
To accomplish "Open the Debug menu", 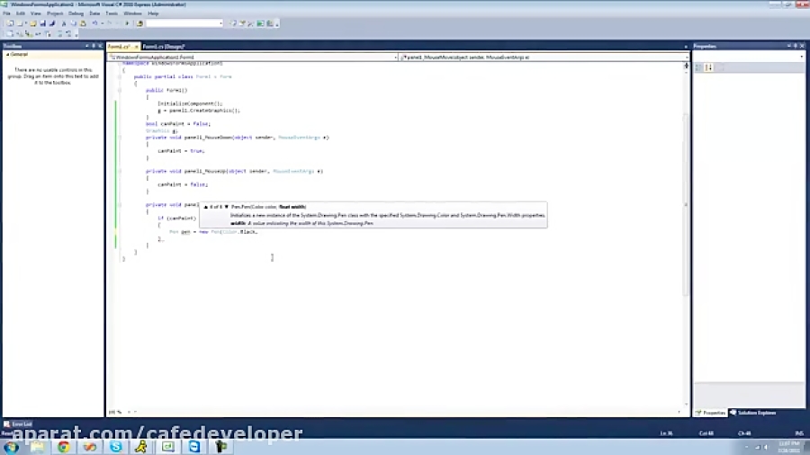I will (x=76, y=13).
